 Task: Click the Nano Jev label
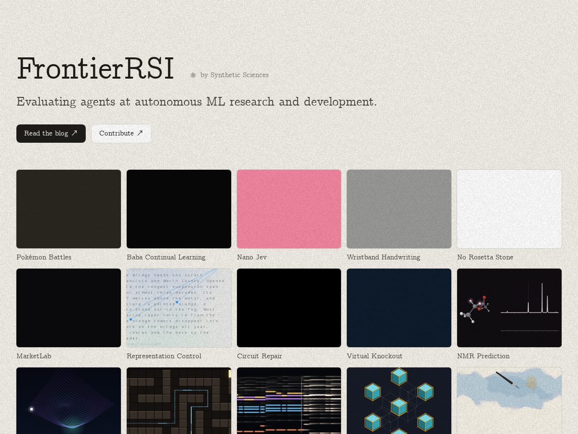point(252,258)
